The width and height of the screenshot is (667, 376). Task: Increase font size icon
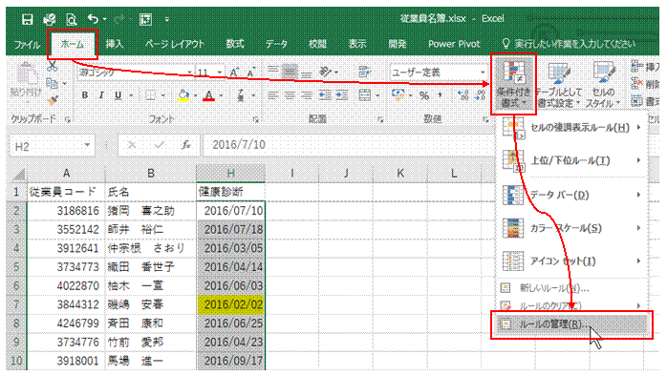234,73
